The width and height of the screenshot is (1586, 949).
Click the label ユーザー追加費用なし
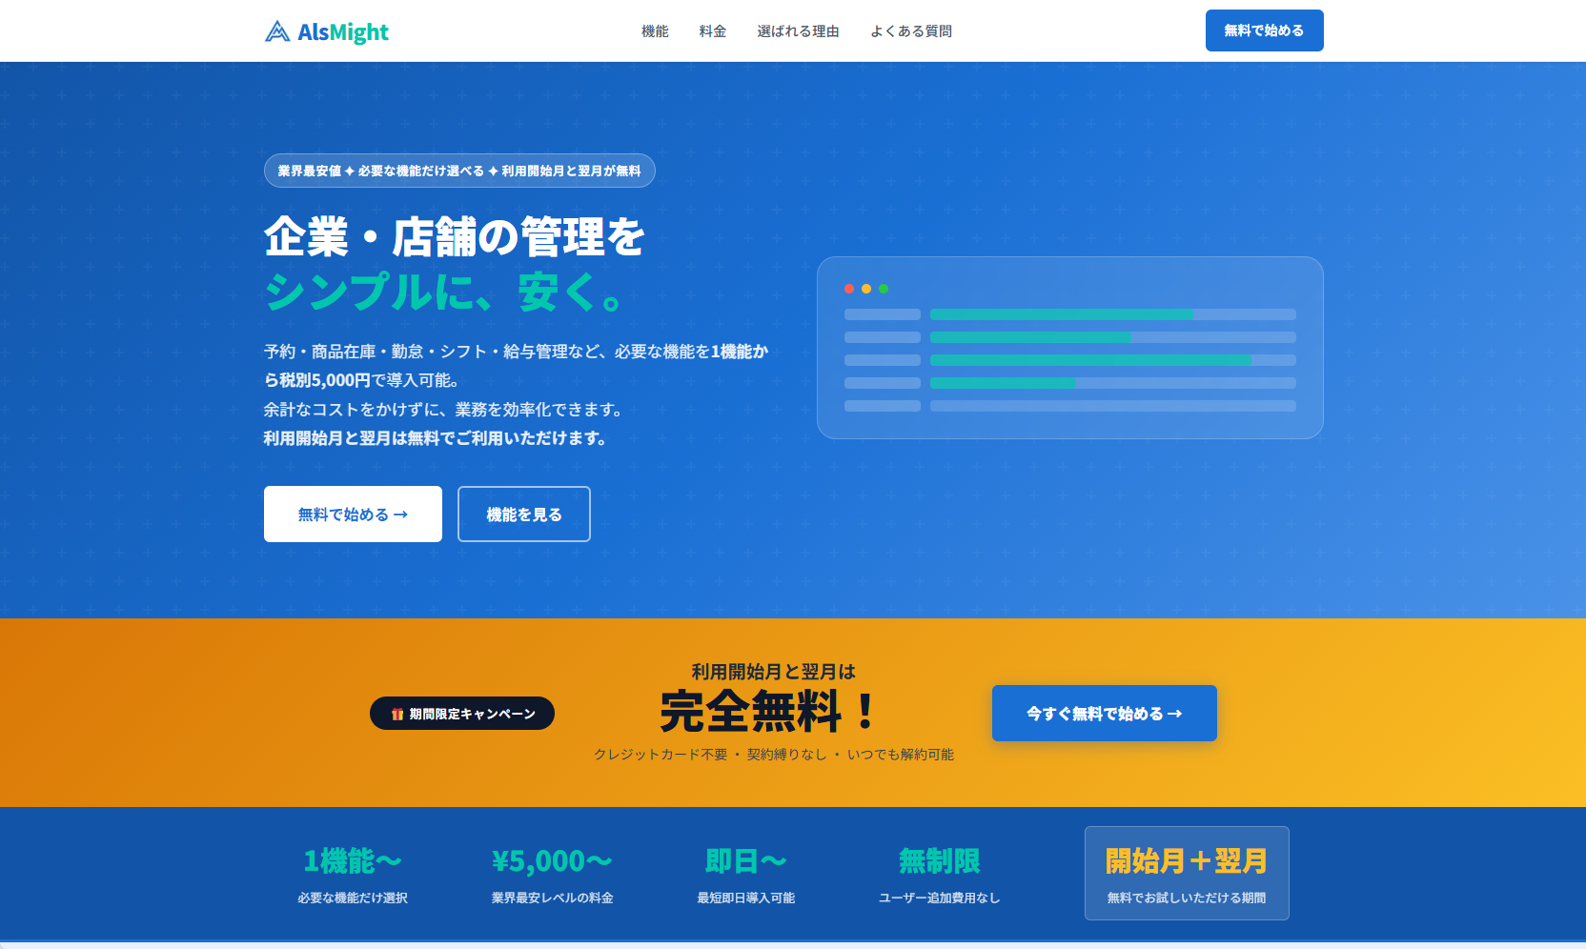pyautogui.click(x=940, y=899)
